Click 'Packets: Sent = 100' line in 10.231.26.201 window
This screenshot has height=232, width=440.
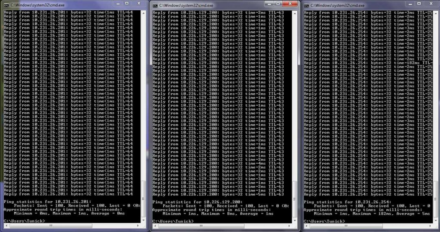77,205
